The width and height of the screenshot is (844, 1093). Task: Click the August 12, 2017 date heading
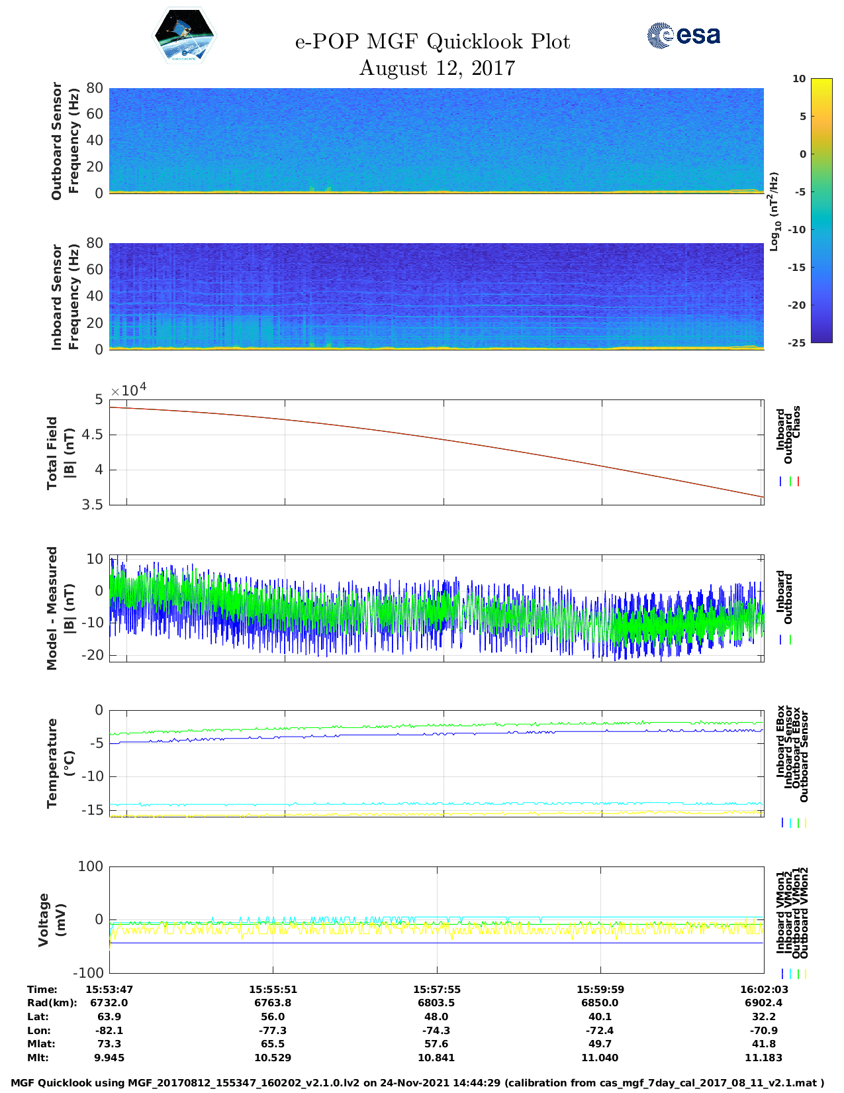437,68
